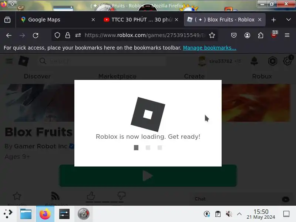
Task: Open KDE application launcher
Action: click(x=8, y=214)
